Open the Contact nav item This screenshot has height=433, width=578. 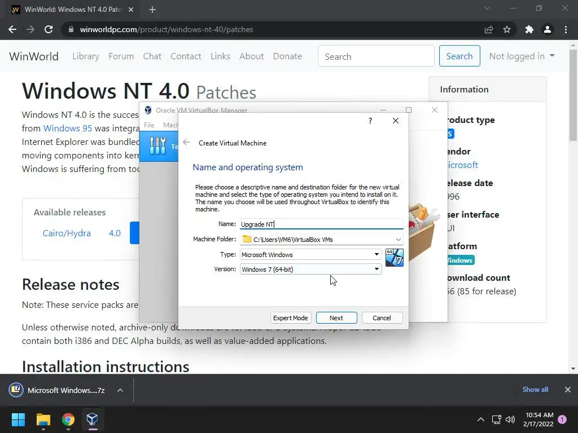pyautogui.click(x=186, y=56)
